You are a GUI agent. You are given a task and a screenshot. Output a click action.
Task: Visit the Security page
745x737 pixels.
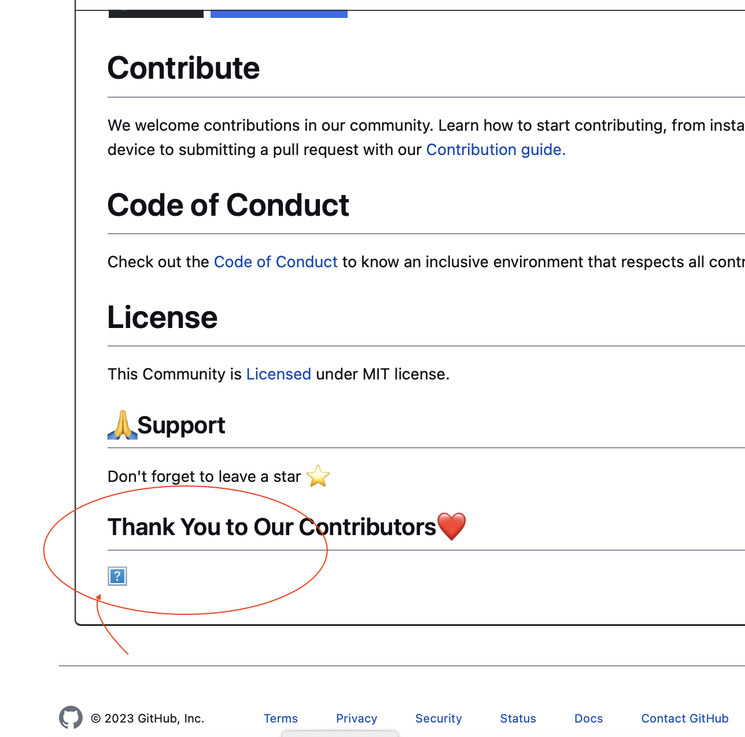[x=438, y=718]
